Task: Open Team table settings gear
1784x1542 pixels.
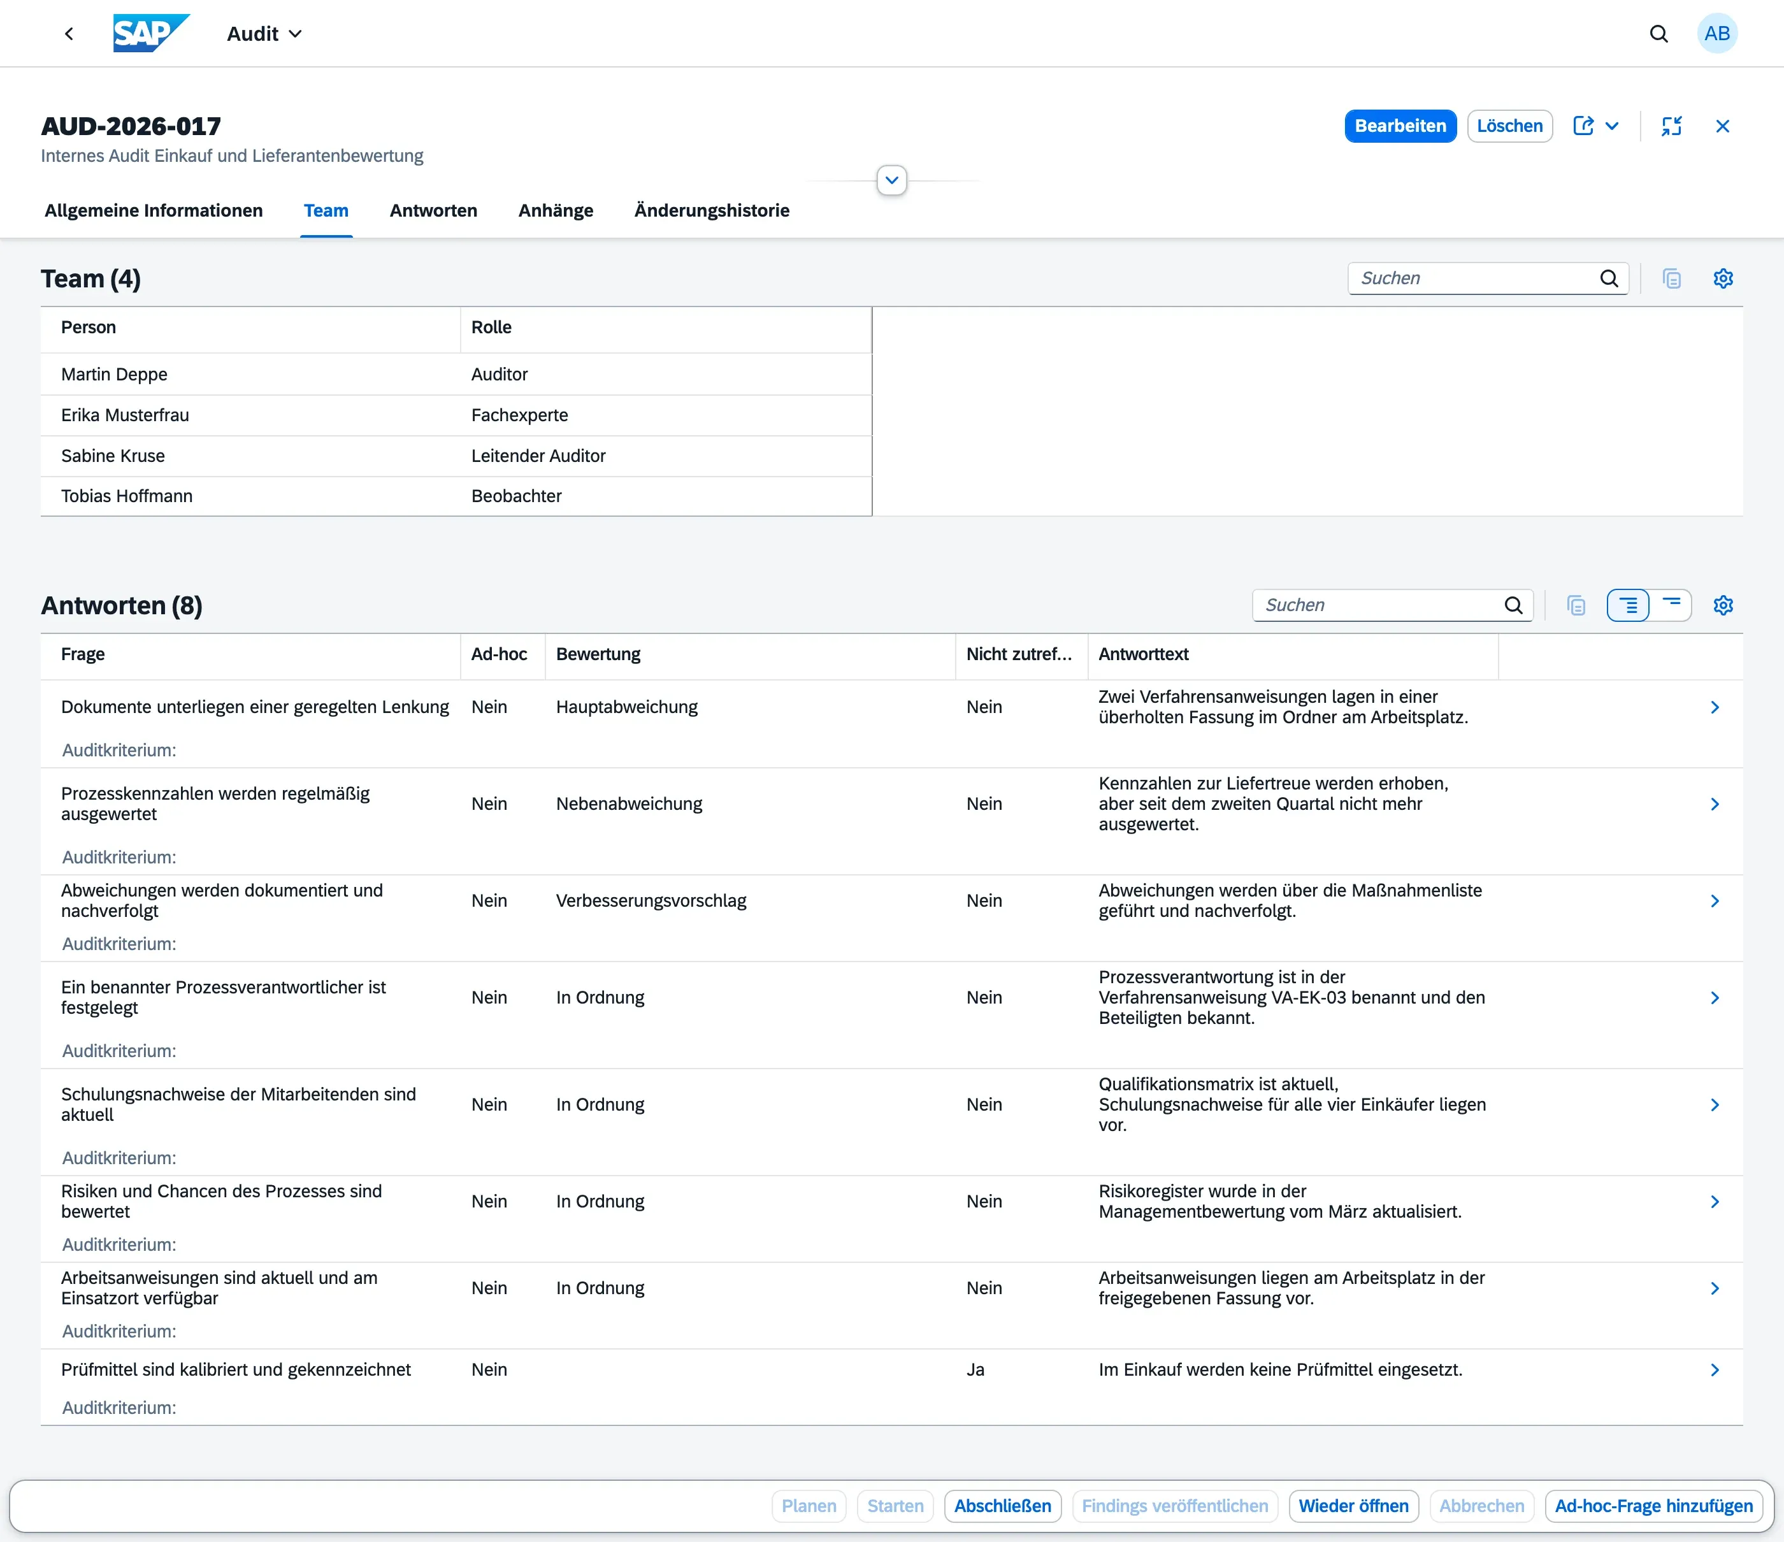Action: pyautogui.click(x=1722, y=278)
